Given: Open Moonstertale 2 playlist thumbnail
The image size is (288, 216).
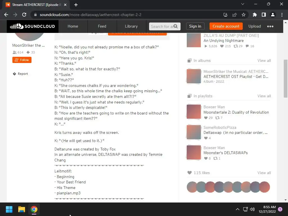Looking at the screenshot, I should (x=193, y=112).
